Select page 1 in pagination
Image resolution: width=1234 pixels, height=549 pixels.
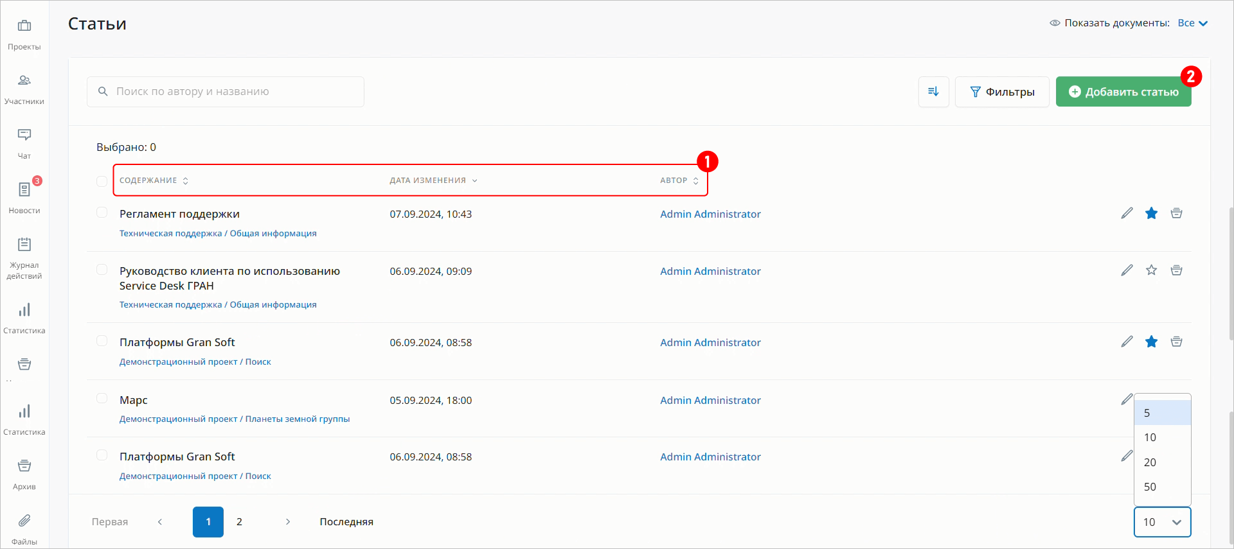click(x=208, y=522)
